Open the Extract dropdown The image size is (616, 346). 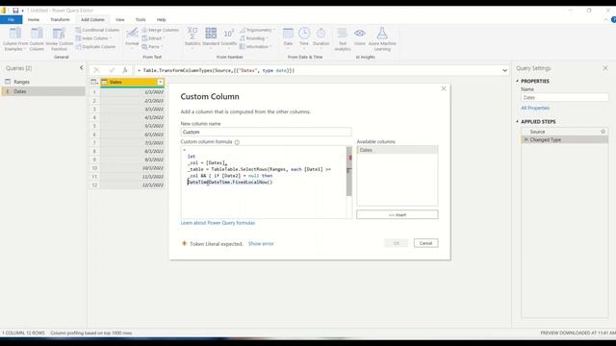tap(154, 38)
